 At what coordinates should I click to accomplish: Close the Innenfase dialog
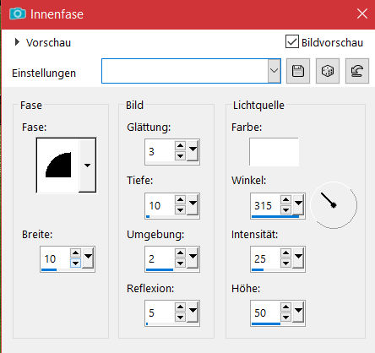coord(362,14)
